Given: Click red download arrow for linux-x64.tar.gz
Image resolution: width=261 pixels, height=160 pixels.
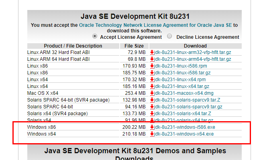Looking at the screenshot, I should point(152,86).
